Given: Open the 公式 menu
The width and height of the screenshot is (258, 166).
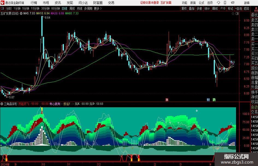Looking at the screenshot, I should click(x=201, y=3).
